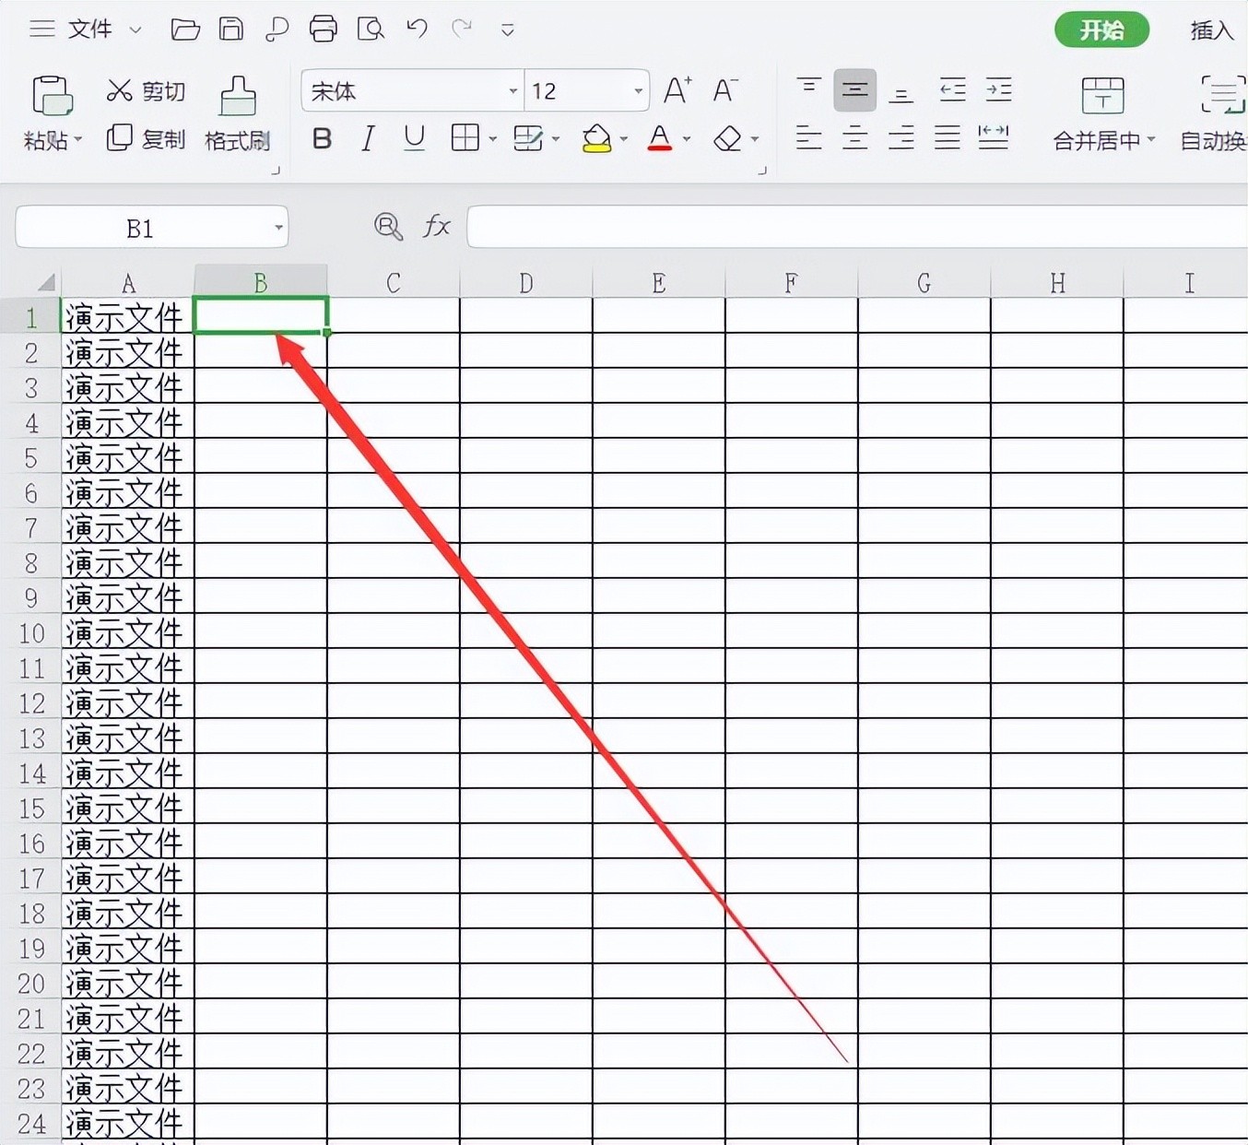Click the formula bar input field
The image size is (1248, 1145).
pos(855,227)
